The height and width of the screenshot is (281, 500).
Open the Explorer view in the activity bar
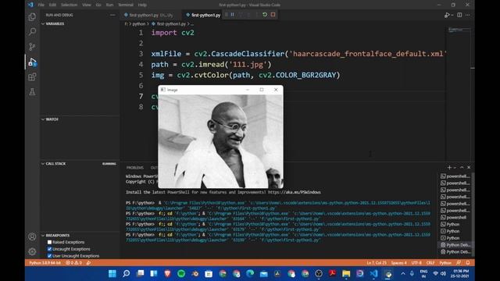pos(32,16)
